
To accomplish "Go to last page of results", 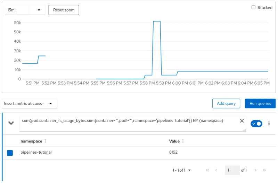I will click(264, 170).
